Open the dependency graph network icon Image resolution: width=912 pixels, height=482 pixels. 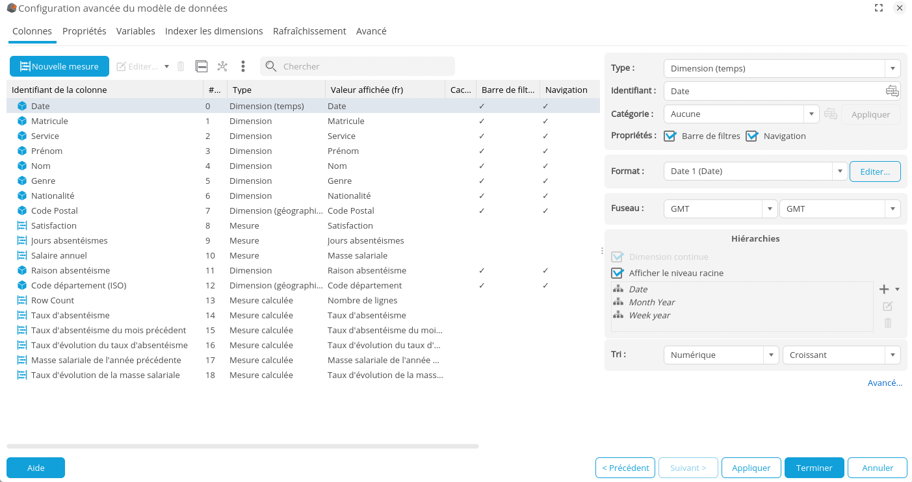click(222, 66)
